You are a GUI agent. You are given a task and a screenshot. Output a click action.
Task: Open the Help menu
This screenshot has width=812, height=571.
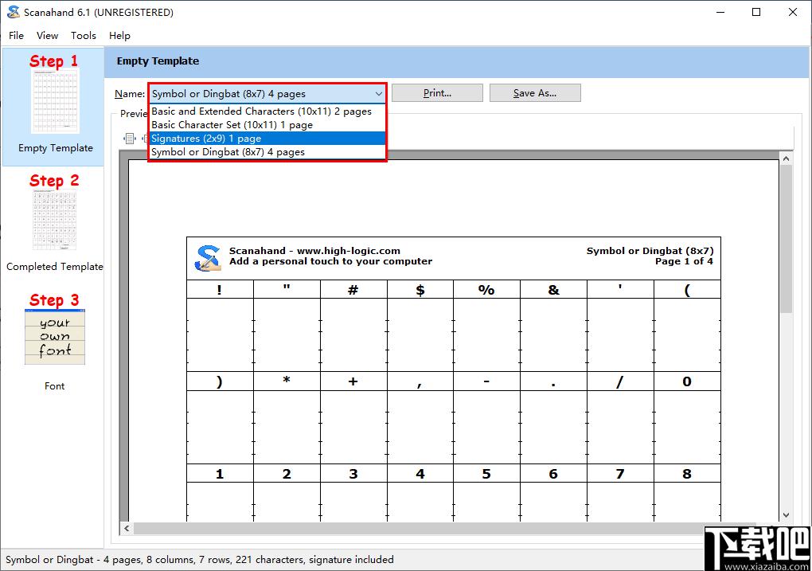coord(119,35)
